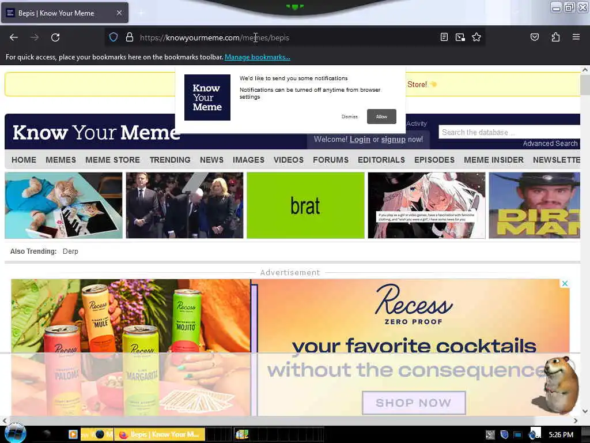Toggle reader view icon in address bar
This screenshot has height=443, width=590.
click(444, 37)
